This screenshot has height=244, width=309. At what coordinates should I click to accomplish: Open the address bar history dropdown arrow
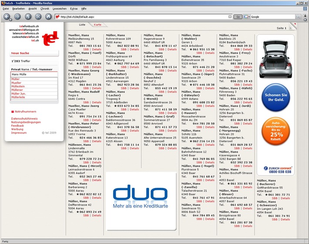(230, 16)
